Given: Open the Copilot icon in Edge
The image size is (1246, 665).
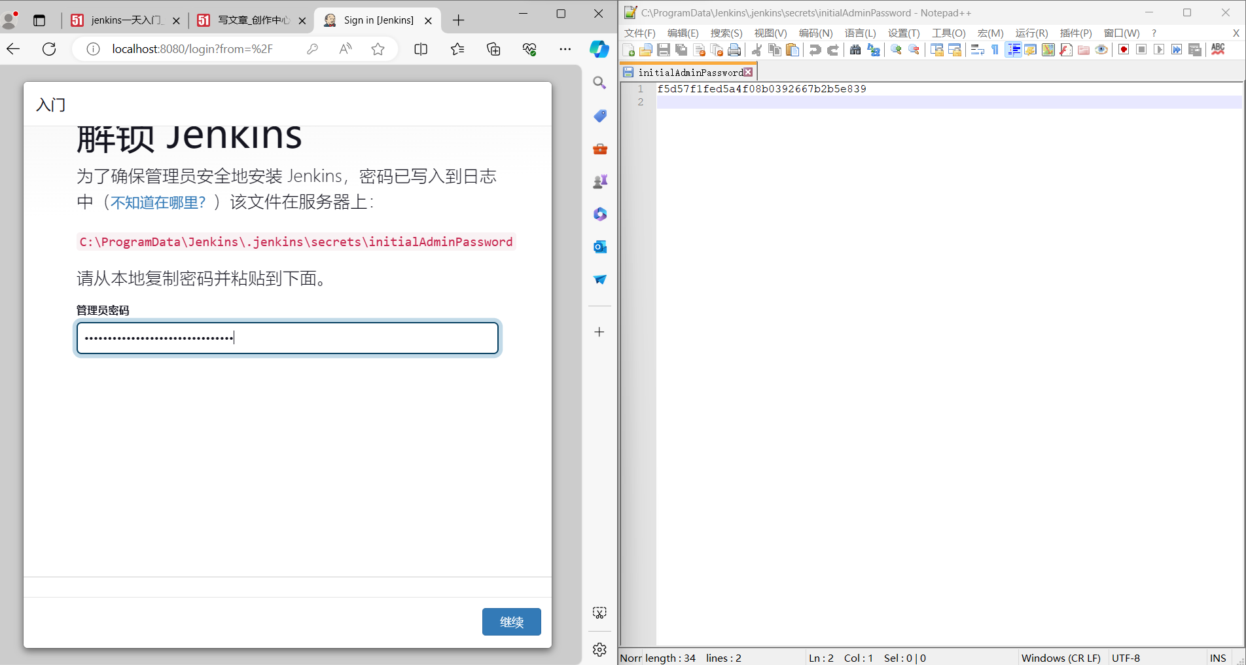Looking at the screenshot, I should 599,49.
